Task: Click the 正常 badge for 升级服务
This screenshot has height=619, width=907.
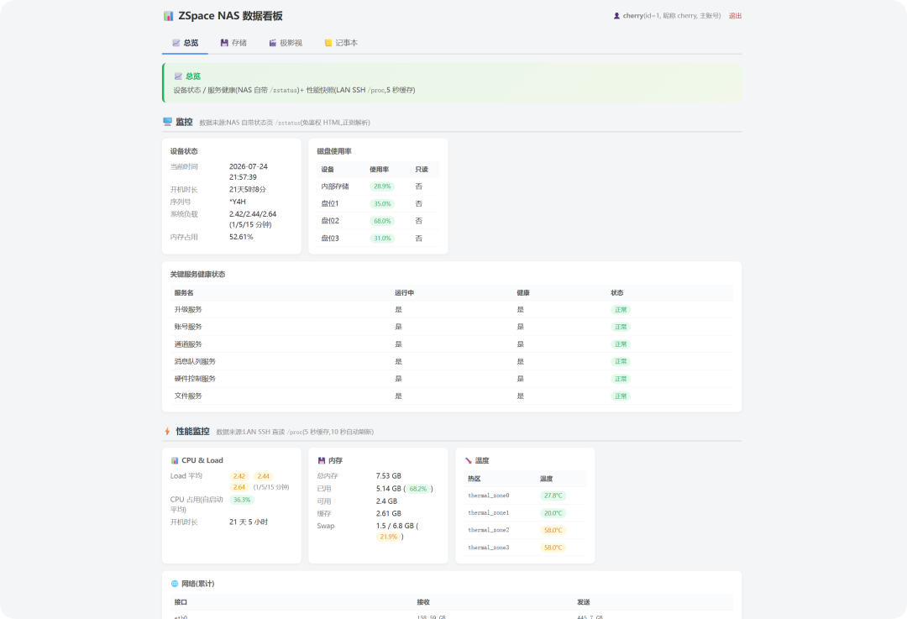Action: click(x=621, y=309)
